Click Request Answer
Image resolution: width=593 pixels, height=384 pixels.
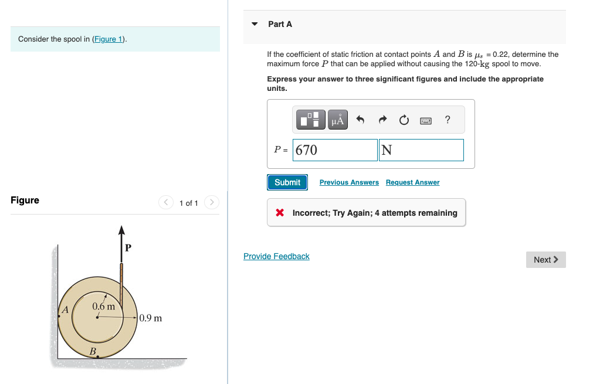(x=412, y=182)
